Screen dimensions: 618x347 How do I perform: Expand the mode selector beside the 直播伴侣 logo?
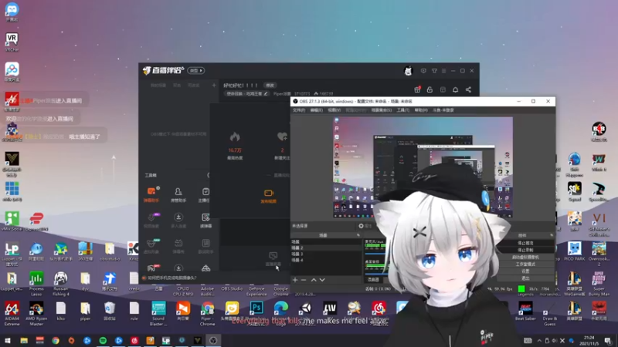click(196, 70)
